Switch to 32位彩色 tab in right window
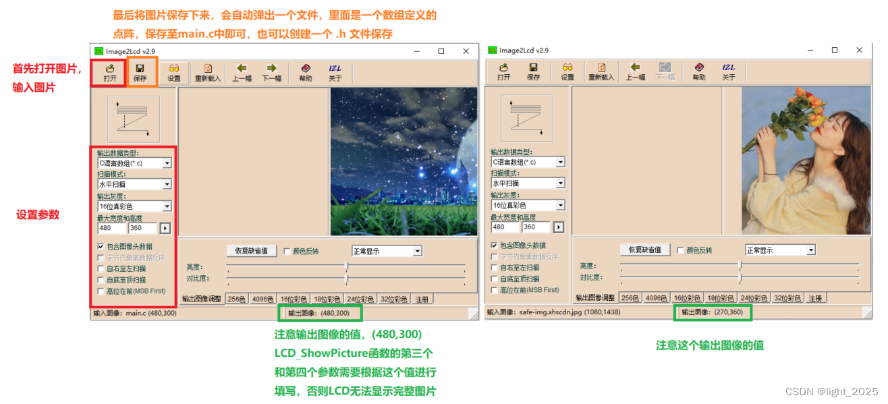The height and width of the screenshot is (404, 888). coord(787,298)
